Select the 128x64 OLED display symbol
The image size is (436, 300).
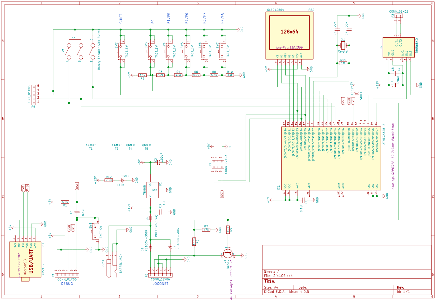coord(289,36)
